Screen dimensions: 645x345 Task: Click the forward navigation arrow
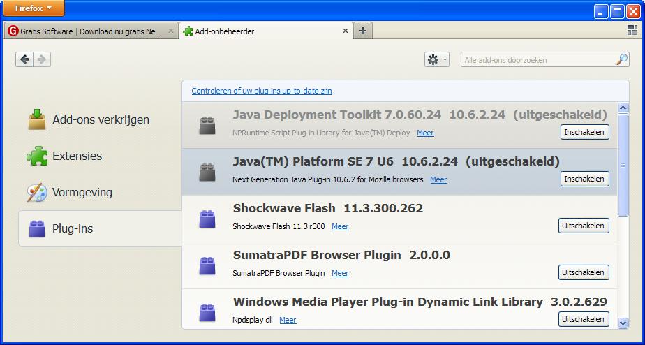tap(42, 60)
